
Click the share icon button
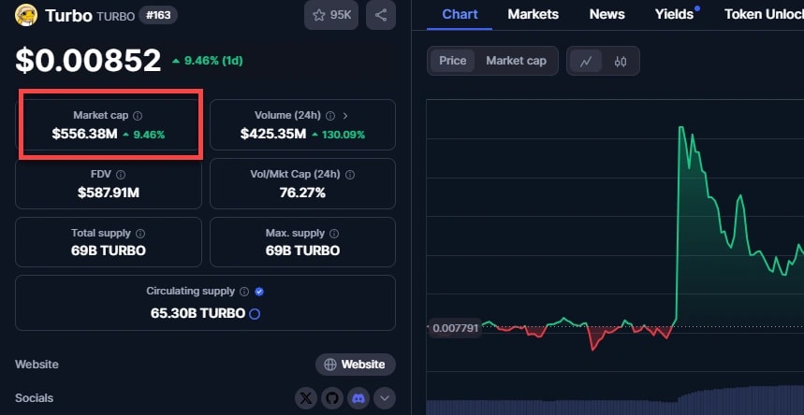(381, 15)
